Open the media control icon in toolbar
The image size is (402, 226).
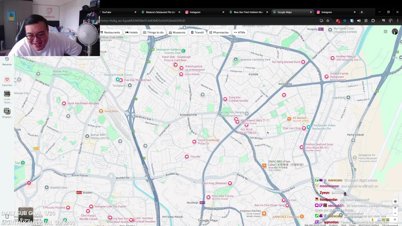coord(383,21)
